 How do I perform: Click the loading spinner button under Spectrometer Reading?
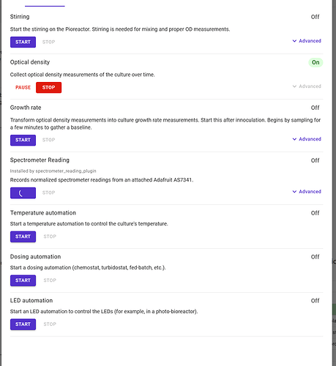click(23, 193)
